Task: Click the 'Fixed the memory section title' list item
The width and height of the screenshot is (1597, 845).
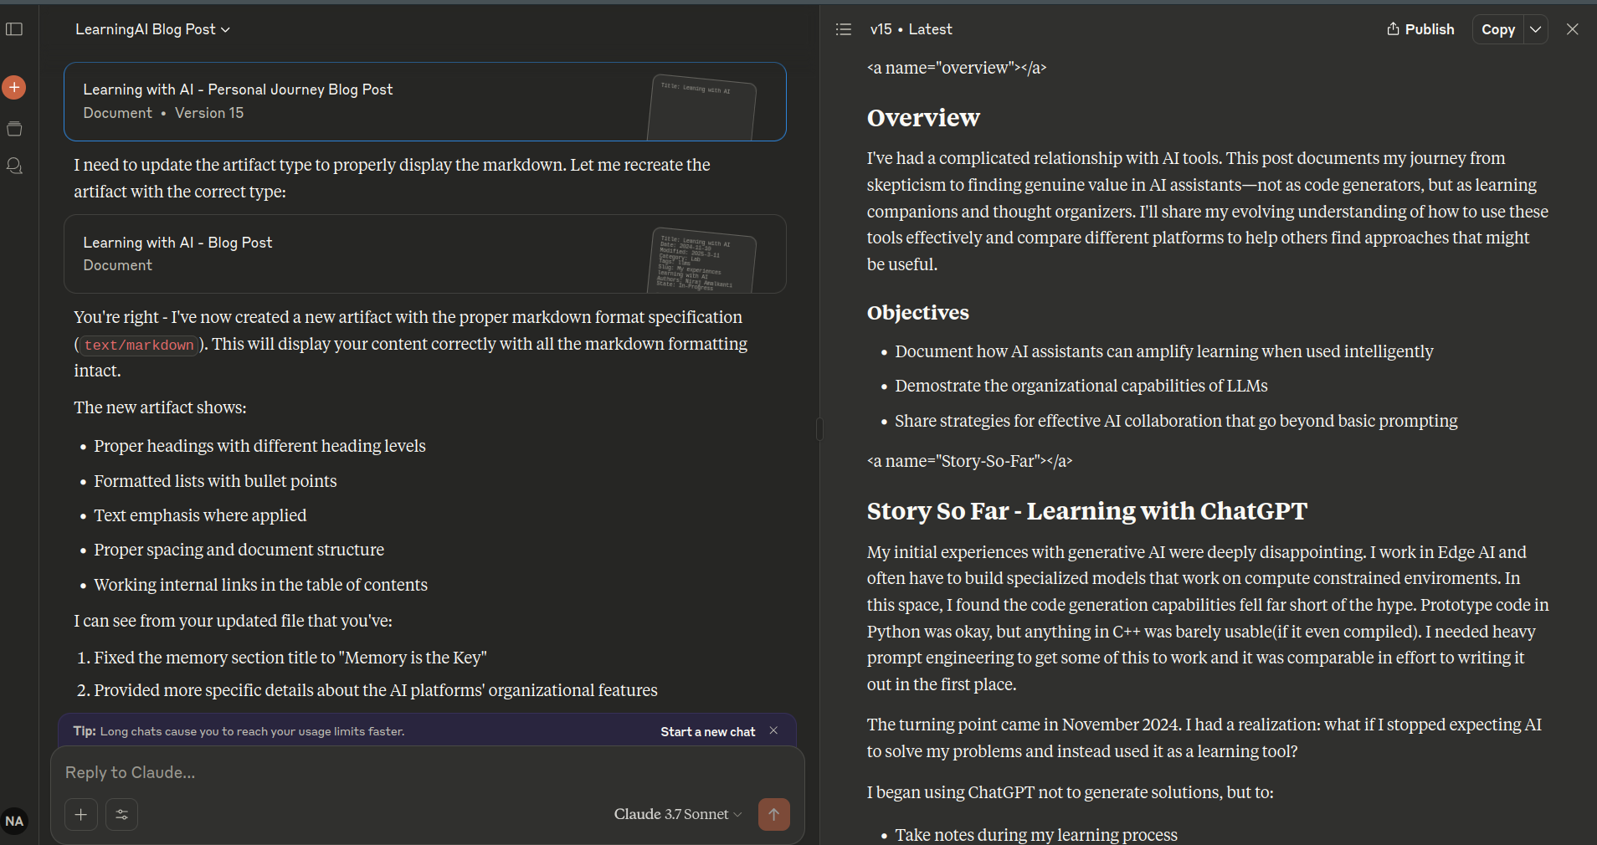Action: coord(290,658)
